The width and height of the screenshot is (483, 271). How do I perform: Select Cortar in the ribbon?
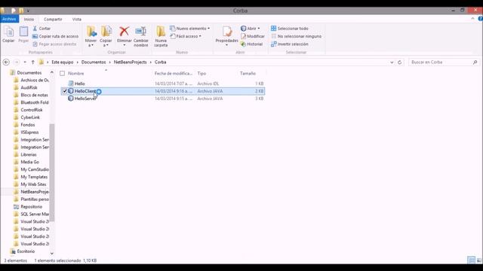tap(42, 29)
